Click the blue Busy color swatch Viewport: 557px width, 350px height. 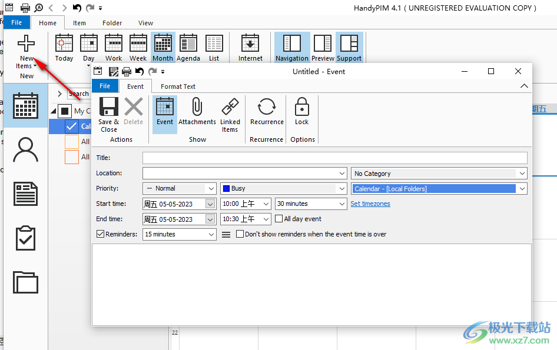tap(226, 188)
